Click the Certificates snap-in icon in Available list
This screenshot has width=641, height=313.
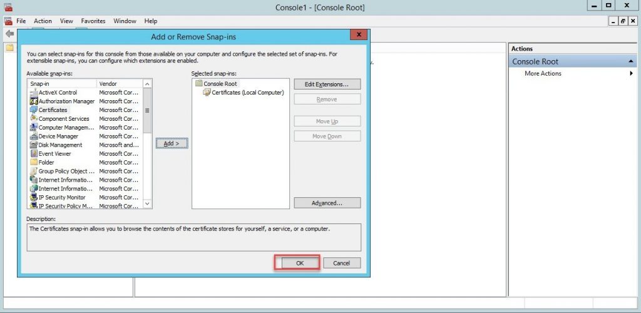pyautogui.click(x=34, y=110)
